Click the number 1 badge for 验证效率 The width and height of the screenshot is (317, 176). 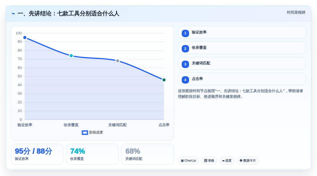[185, 33]
